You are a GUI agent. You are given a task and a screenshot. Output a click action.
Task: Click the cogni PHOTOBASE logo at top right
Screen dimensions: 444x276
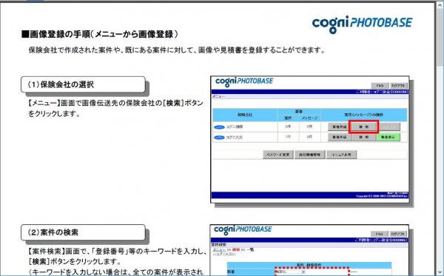point(362,24)
